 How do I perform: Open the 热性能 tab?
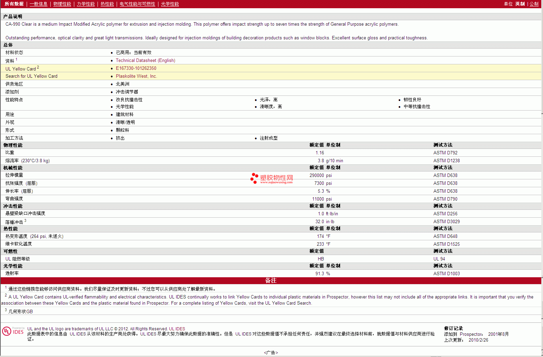pyautogui.click(x=107, y=4)
